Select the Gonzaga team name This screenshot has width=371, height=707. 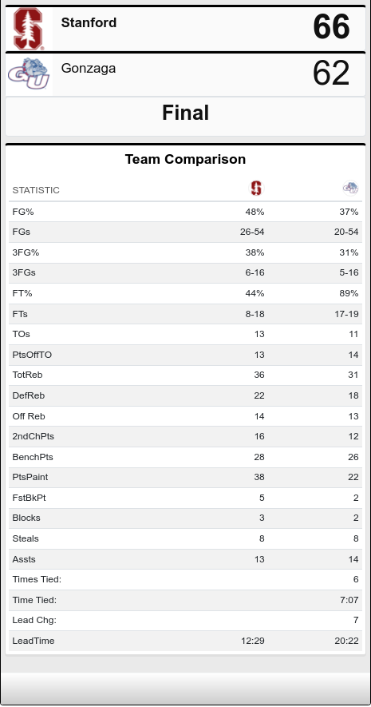click(x=89, y=68)
